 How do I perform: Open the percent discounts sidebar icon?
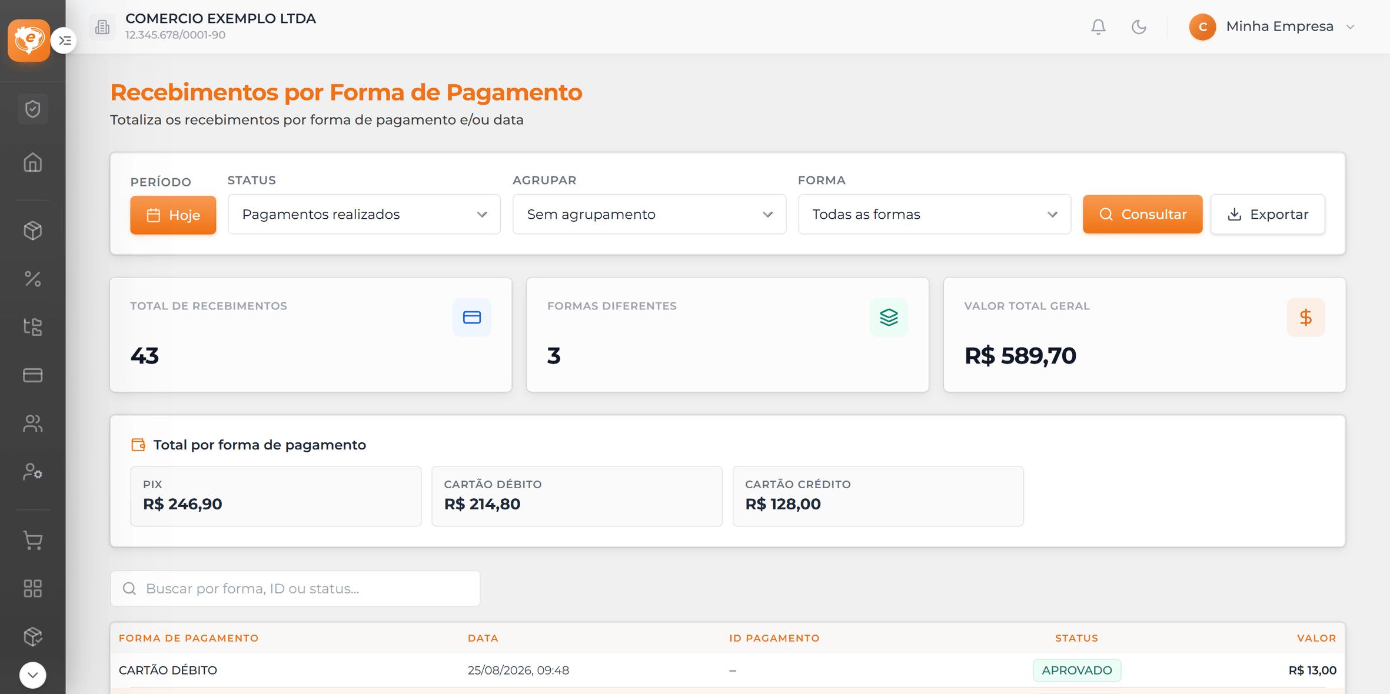[33, 278]
